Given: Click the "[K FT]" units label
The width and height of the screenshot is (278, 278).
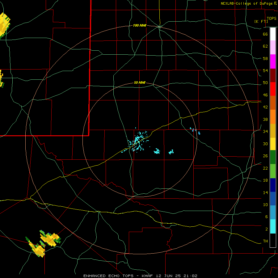Looking at the screenshot, I should (x=261, y=22).
